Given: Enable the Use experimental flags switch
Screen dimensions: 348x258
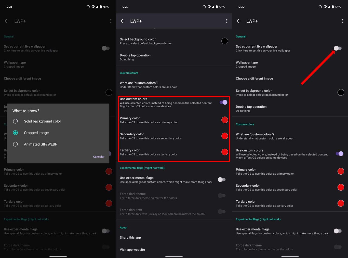Looking at the screenshot, I should pyautogui.click(x=222, y=179).
